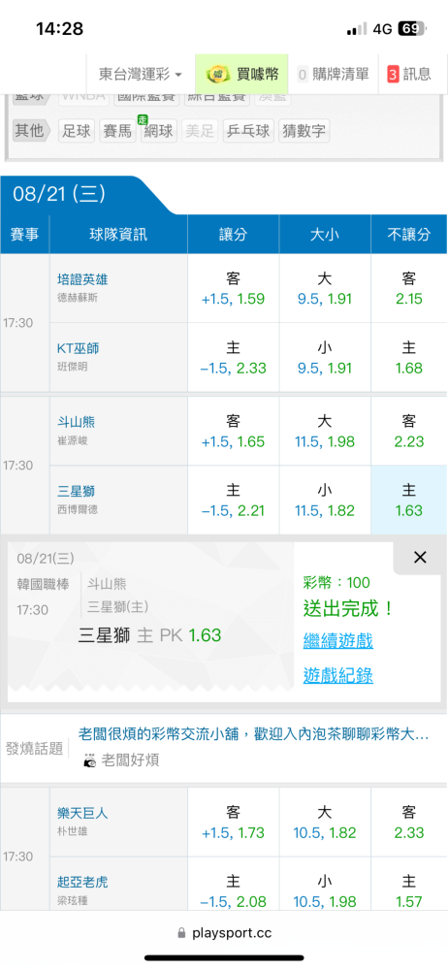Select the 足球 sport category
Image resolution: width=448 pixels, height=970 pixels.
tap(77, 131)
